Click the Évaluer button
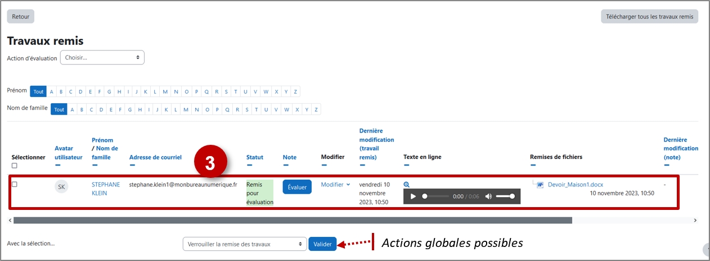This screenshot has width=710, height=261. click(297, 187)
